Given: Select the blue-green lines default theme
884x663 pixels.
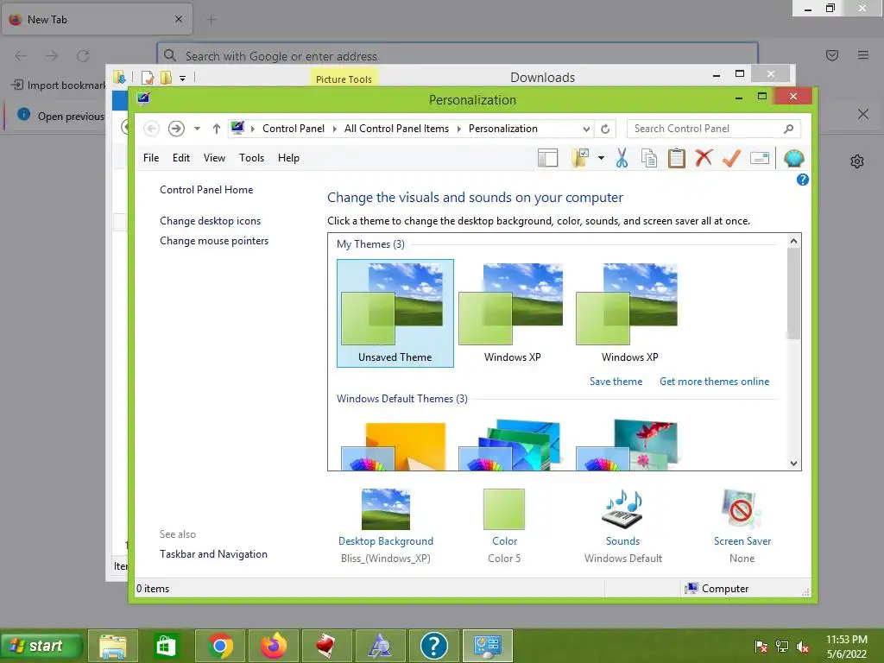Looking at the screenshot, I should (x=511, y=445).
